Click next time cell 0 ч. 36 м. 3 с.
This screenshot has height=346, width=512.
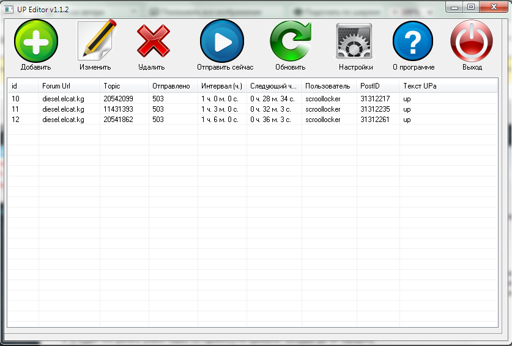270,120
